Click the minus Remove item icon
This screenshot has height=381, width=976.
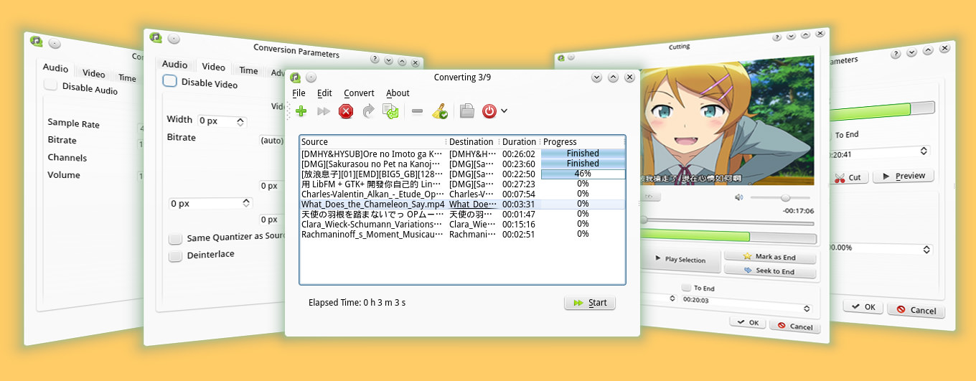tap(417, 111)
